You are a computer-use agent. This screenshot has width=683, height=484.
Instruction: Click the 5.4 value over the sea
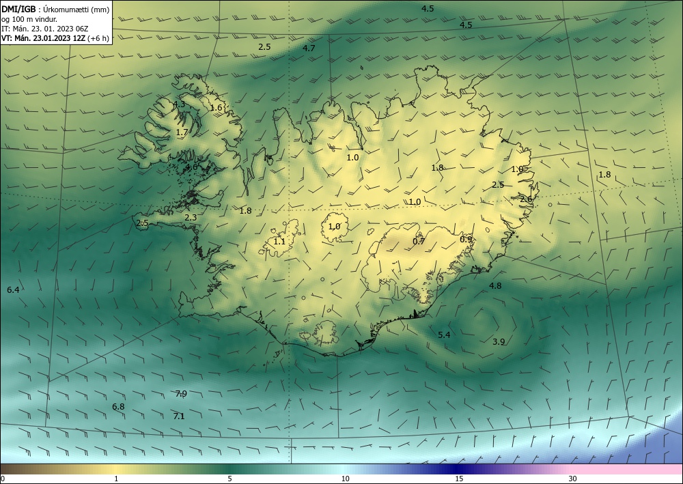click(x=444, y=334)
